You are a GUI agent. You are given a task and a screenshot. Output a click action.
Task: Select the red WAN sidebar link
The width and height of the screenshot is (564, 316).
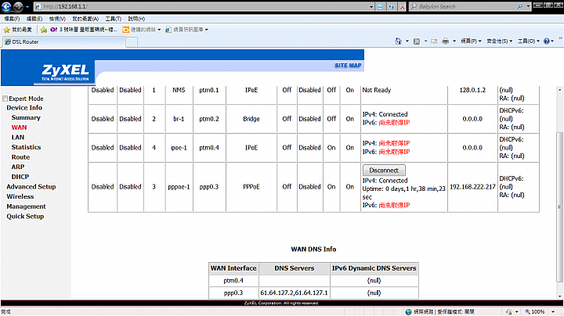pyautogui.click(x=19, y=127)
